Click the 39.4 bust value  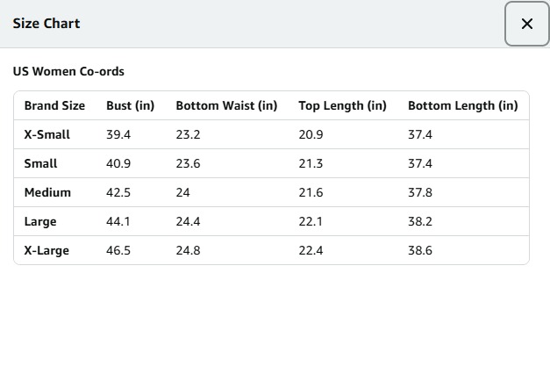118,134
